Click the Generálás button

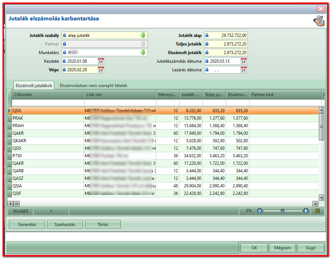[x=27, y=224]
